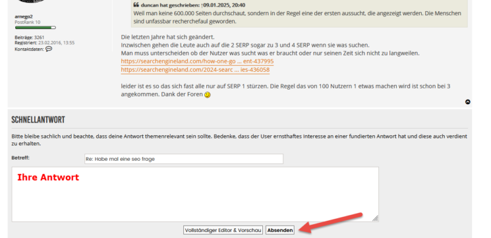Image resolution: width=491 pixels, height=238 pixels.
Task: Select the 'Beiträge: 3261' text
Action: tap(30, 38)
